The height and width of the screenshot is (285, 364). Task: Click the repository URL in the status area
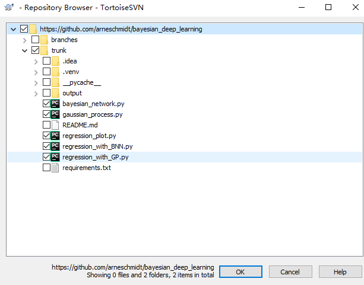click(133, 267)
